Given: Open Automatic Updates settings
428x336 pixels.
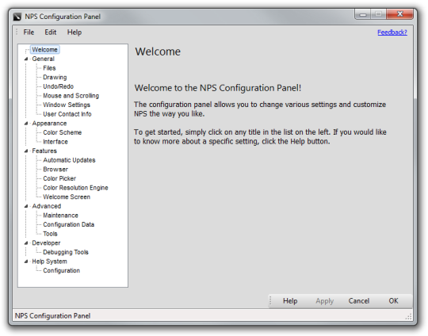Looking at the screenshot, I should click(x=69, y=160).
